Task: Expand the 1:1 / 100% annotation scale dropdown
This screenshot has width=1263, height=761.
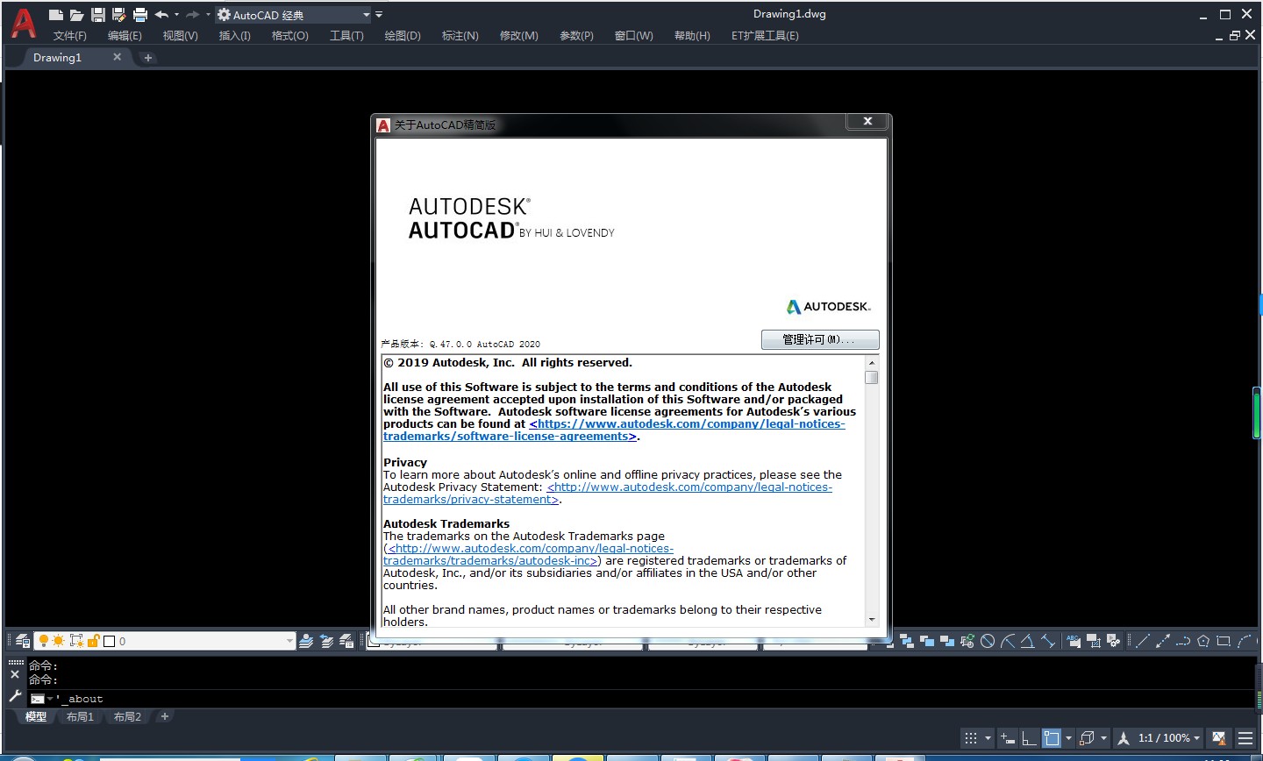Action: tap(1196, 738)
